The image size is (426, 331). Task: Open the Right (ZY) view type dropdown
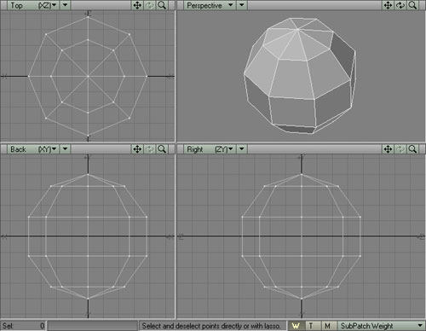(210, 149)
